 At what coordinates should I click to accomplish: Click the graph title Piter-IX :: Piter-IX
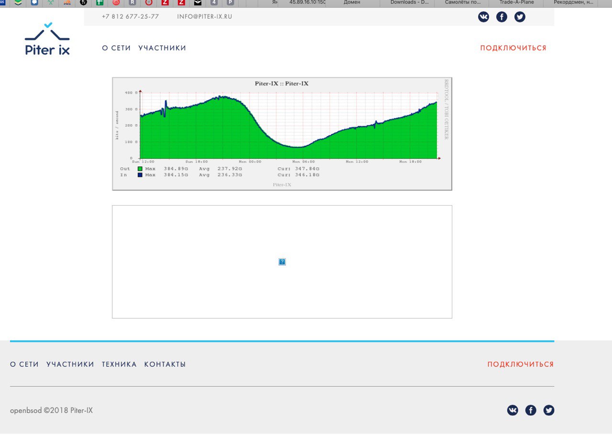[282, 84]
